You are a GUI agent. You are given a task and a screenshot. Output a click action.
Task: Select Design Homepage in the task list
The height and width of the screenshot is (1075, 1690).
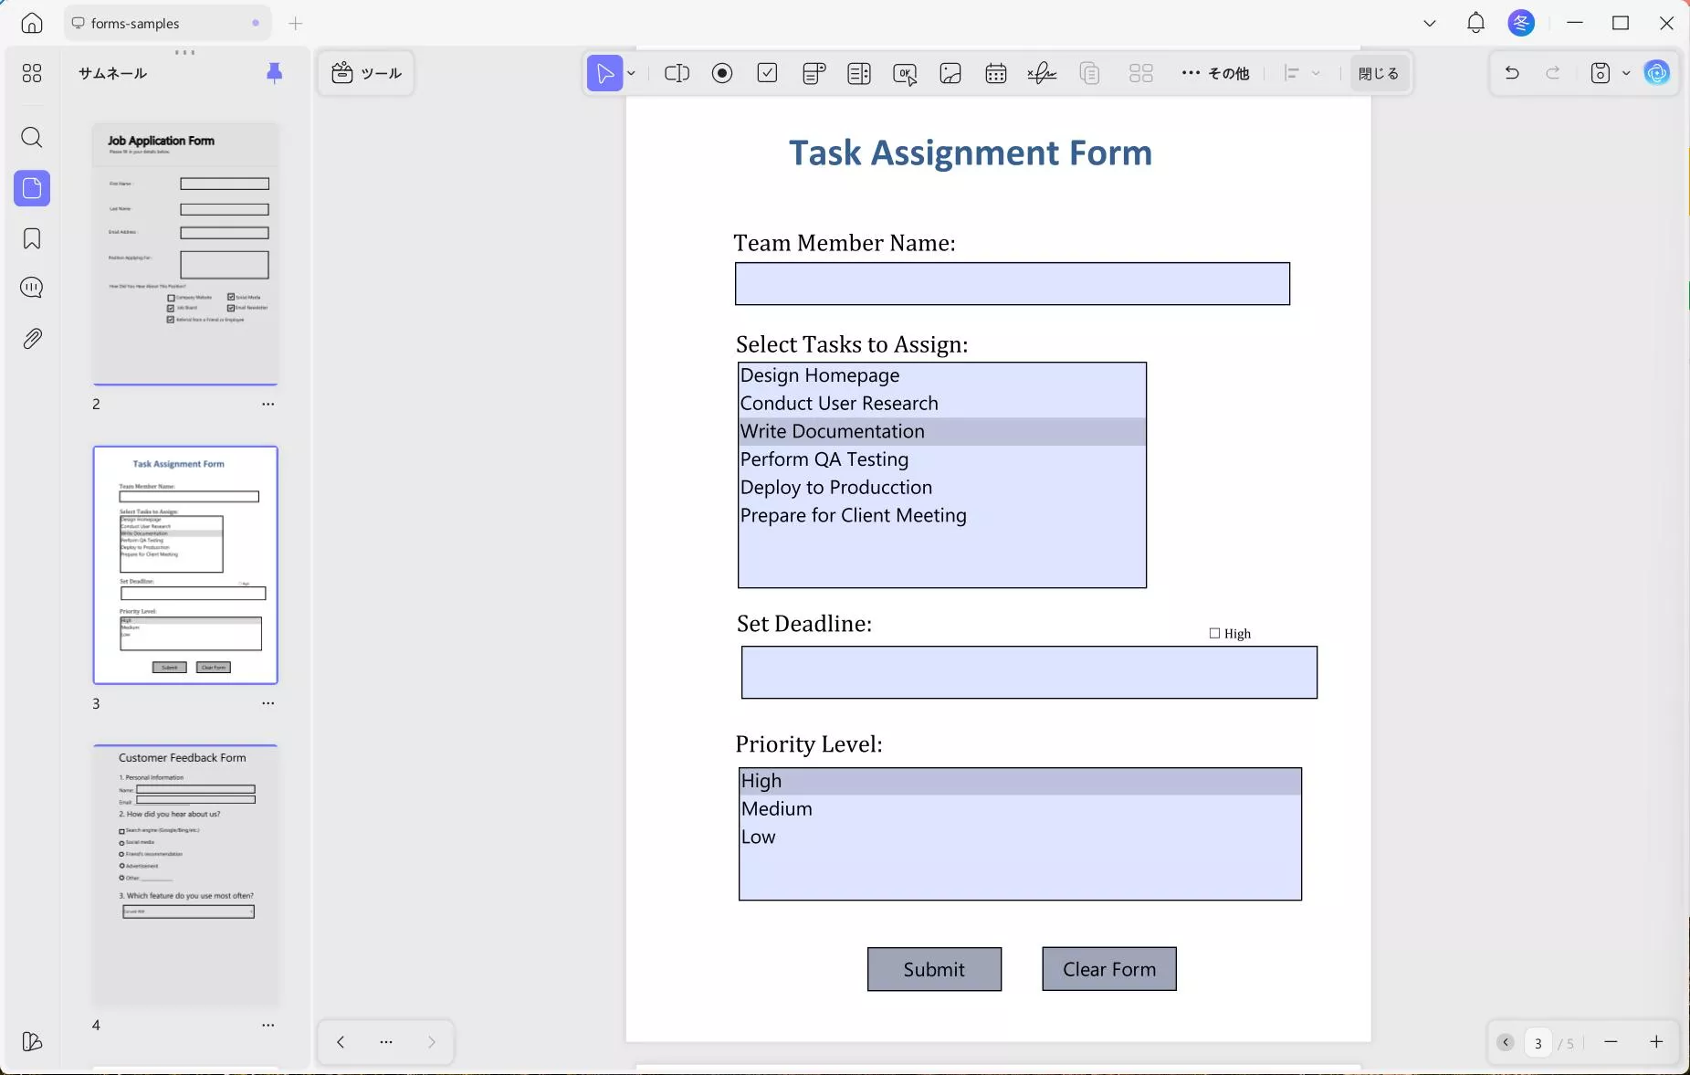coord(942,375)
